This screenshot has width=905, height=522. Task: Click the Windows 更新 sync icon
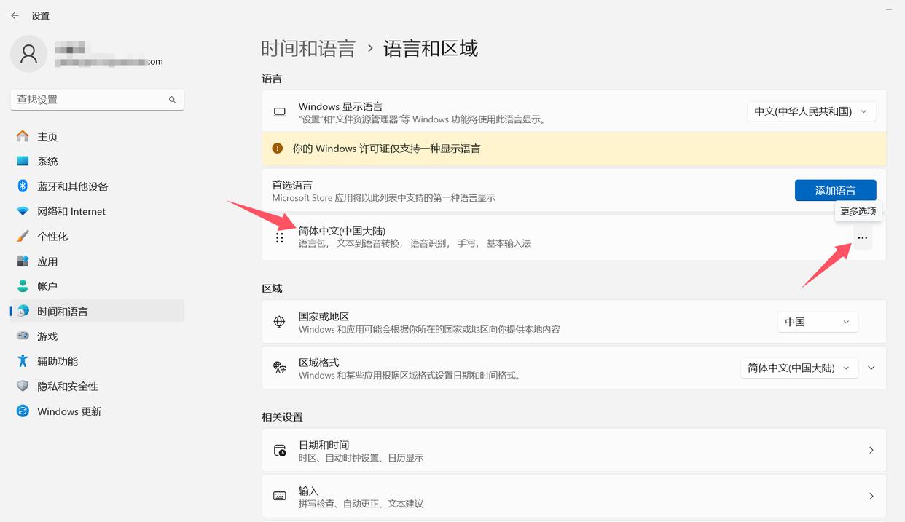pyautogui.click(x=23, y=411)
